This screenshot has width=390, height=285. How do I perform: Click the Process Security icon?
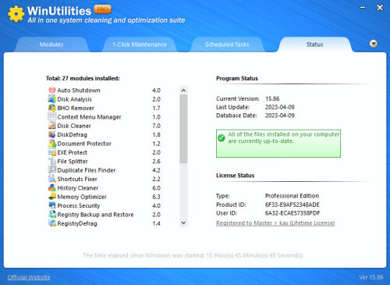tap(52, 205)
